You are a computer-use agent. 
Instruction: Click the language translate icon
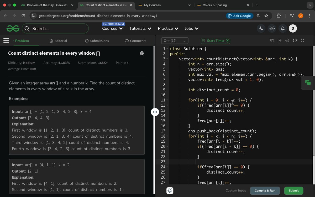point(261,29)
